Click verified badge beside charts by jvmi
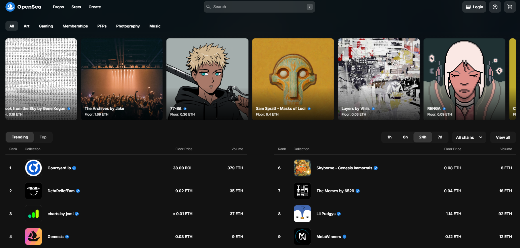 pos(77,214)
